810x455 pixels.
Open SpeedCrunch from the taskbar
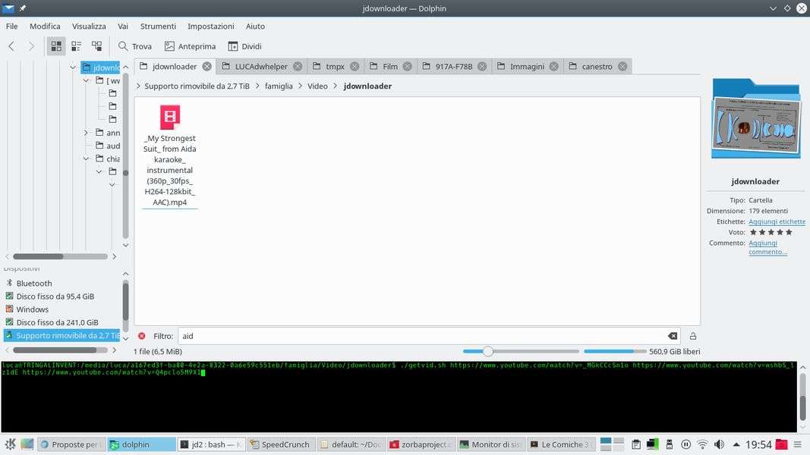click(279, 444)
